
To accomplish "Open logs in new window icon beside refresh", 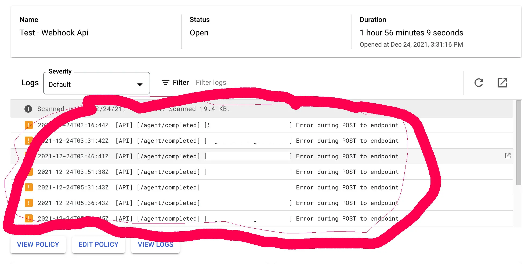I will 502,83.
